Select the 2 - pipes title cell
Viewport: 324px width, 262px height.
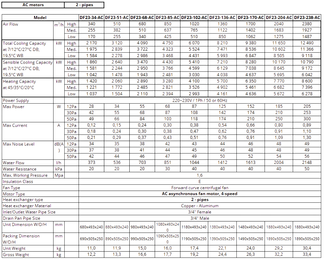(x=84, y=5)
